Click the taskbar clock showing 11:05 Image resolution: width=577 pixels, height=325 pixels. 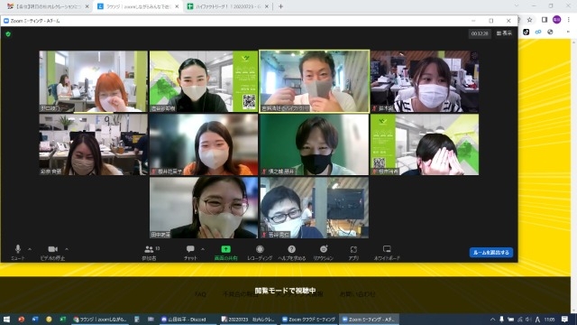[x=549, y=319]
